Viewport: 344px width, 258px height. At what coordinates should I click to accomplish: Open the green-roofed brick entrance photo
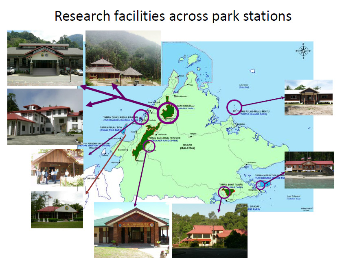pos(131,230)
